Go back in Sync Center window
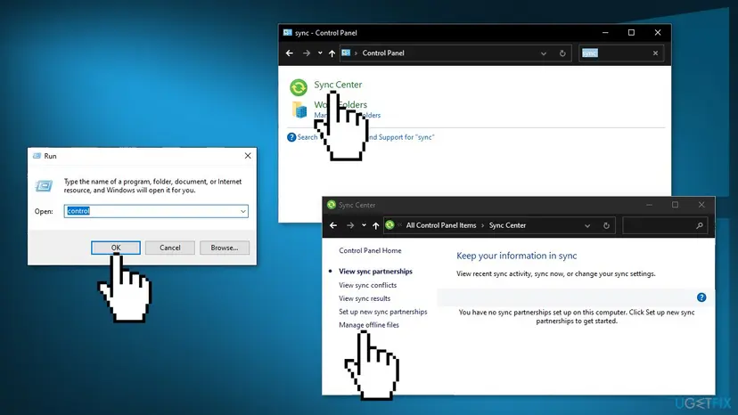The width and height of the screenshot is (738, 415). point(333,225)
